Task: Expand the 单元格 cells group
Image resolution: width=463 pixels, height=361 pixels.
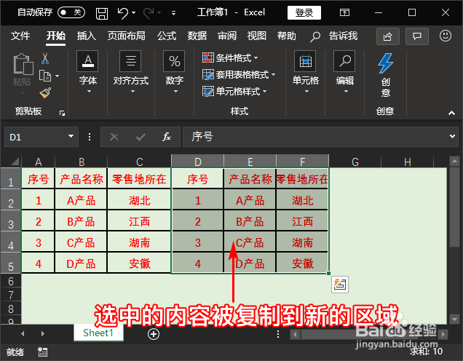Action: (x=305, y=73)
